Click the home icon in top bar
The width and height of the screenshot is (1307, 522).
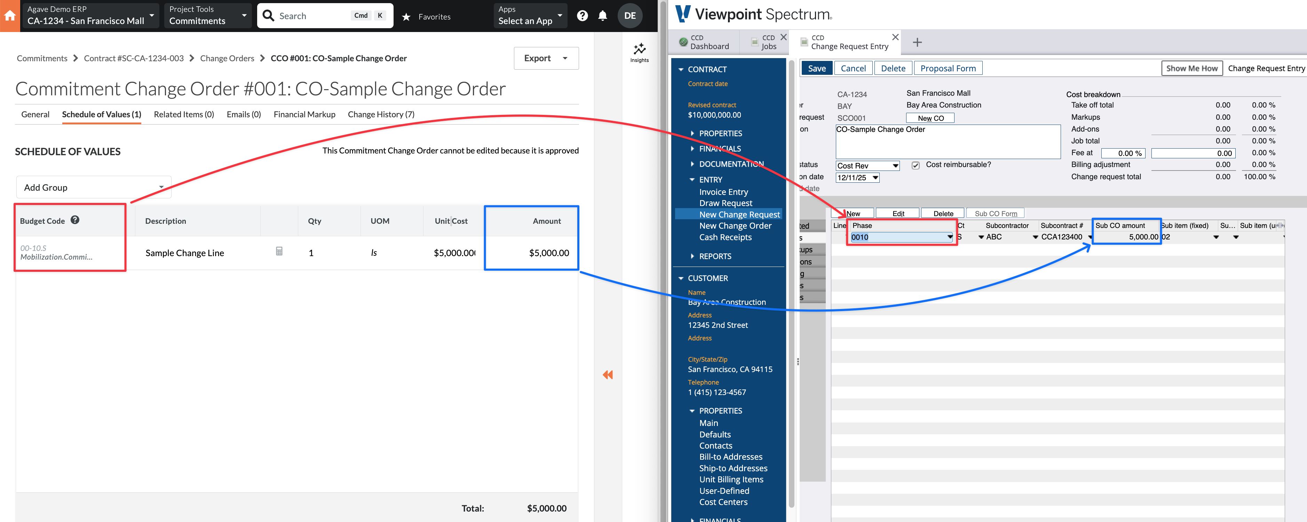[10, 16]
